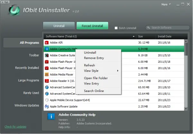This screenshot has height=134, width=193.
Task: Select Open File Folder menu entry
Action: (x=96, y=78)
